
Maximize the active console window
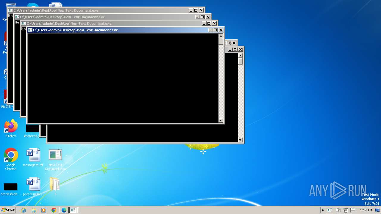[216, 30]
